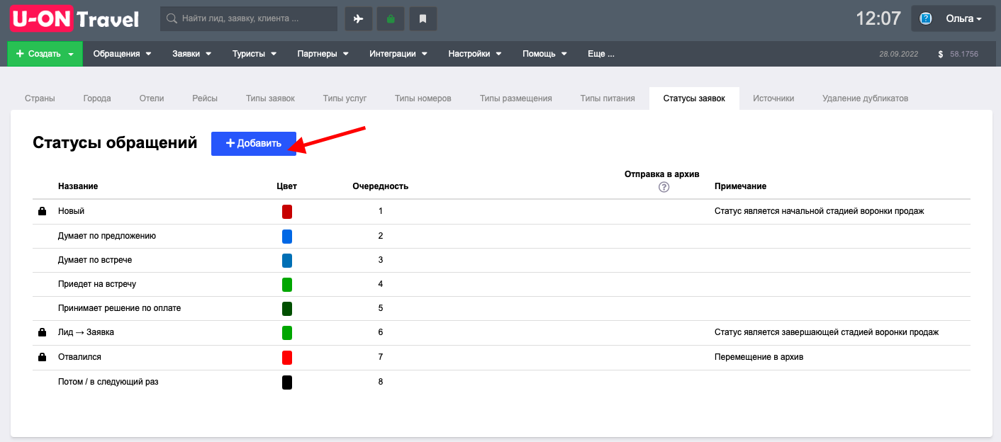Switch to the Отели tab
Screen dimensions: 1001x442
coord(152,98)
